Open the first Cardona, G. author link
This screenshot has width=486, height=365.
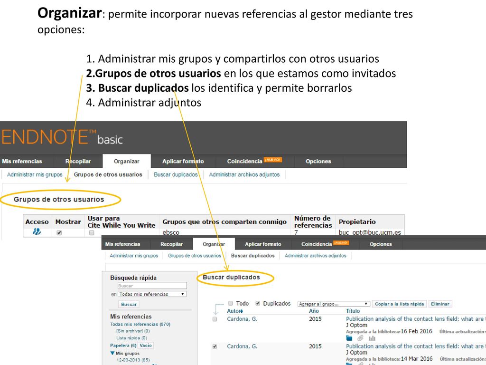[242, 319]
